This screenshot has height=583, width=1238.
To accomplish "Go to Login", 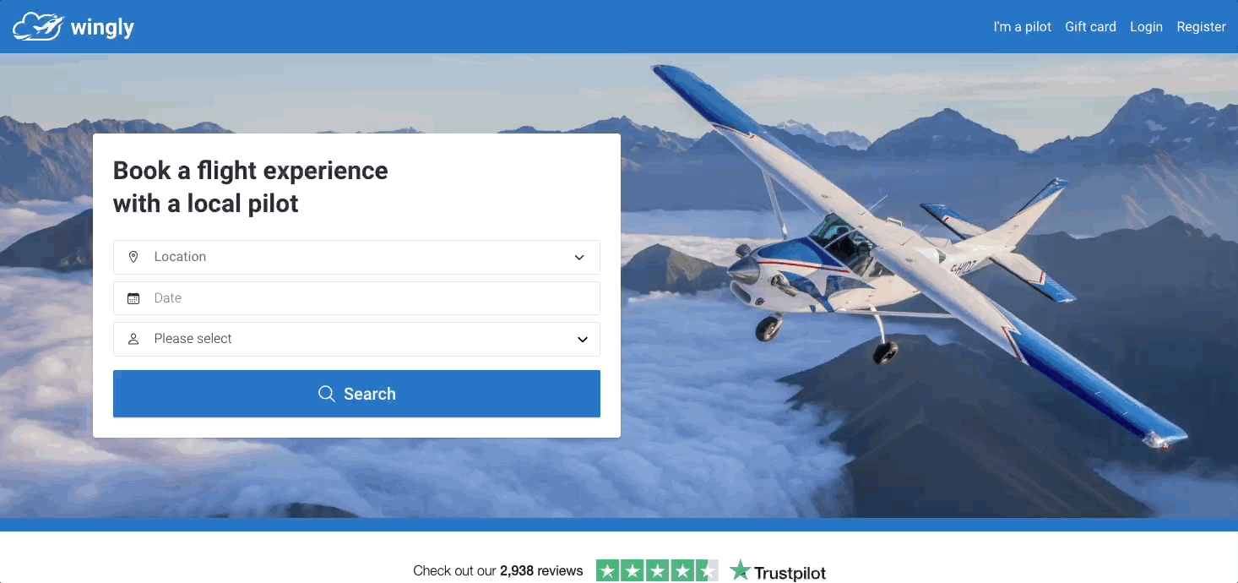I will [1146, 27].
